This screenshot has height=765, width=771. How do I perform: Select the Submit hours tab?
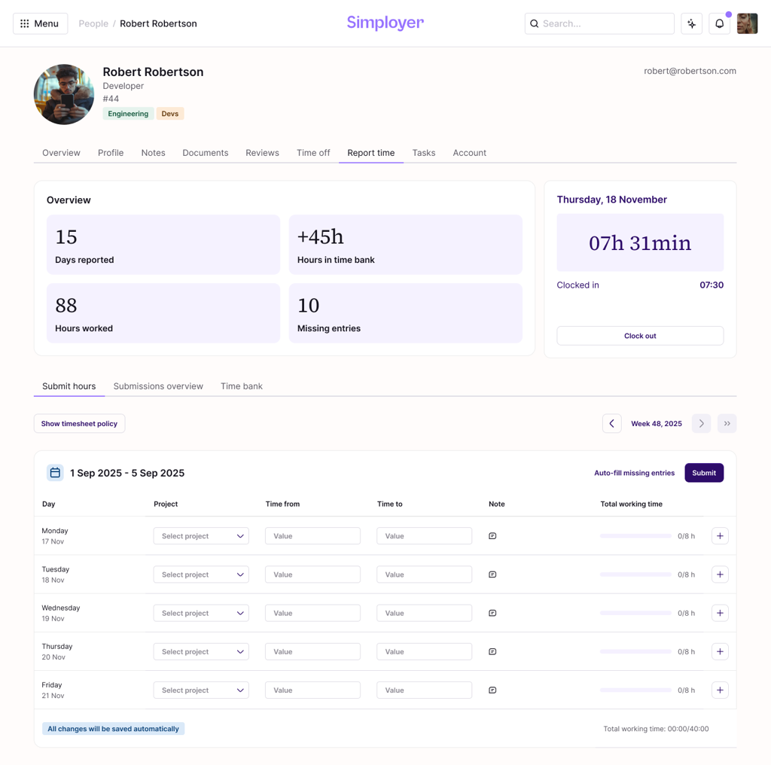[x=69, y=386]
